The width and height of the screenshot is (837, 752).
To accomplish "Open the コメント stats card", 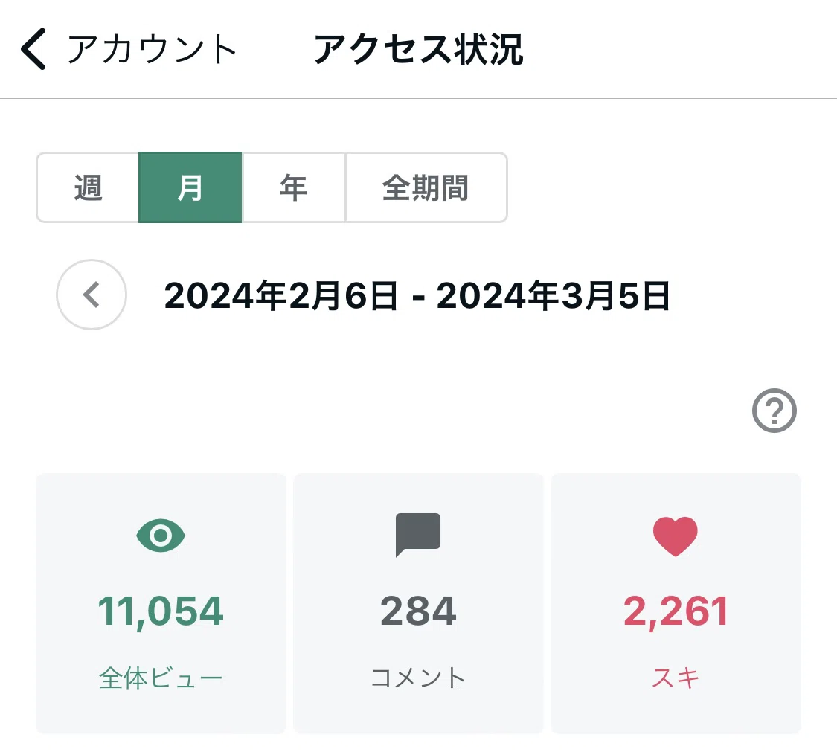I will 418,603.
